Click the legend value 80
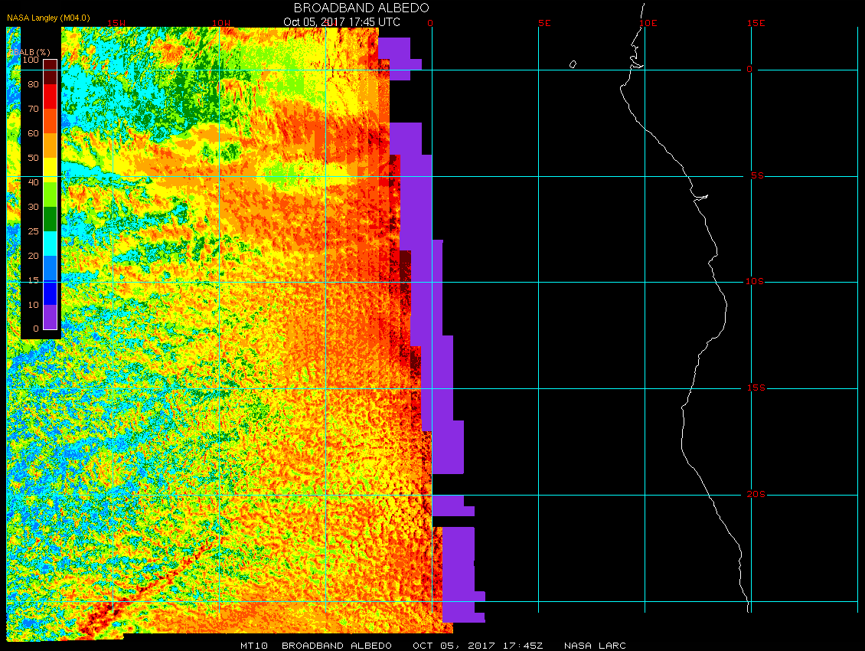Image resolution: width=865 pixels, height=651 pixels. click(33, 84)
